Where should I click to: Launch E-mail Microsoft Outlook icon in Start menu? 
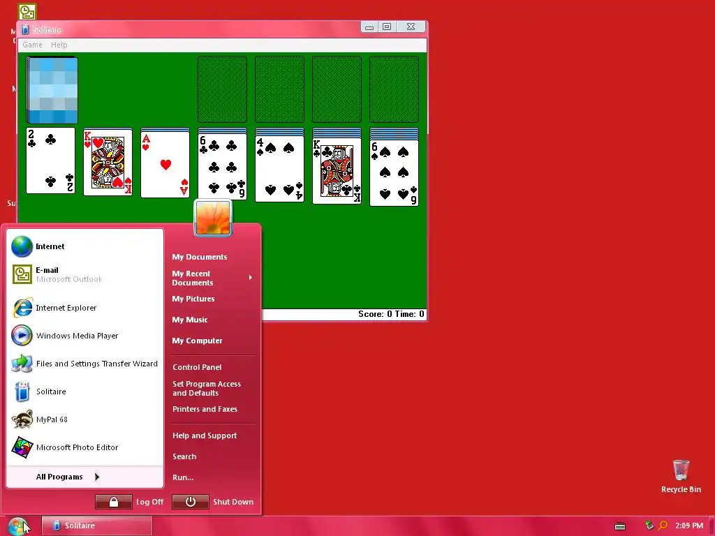[x=22, y=274]
